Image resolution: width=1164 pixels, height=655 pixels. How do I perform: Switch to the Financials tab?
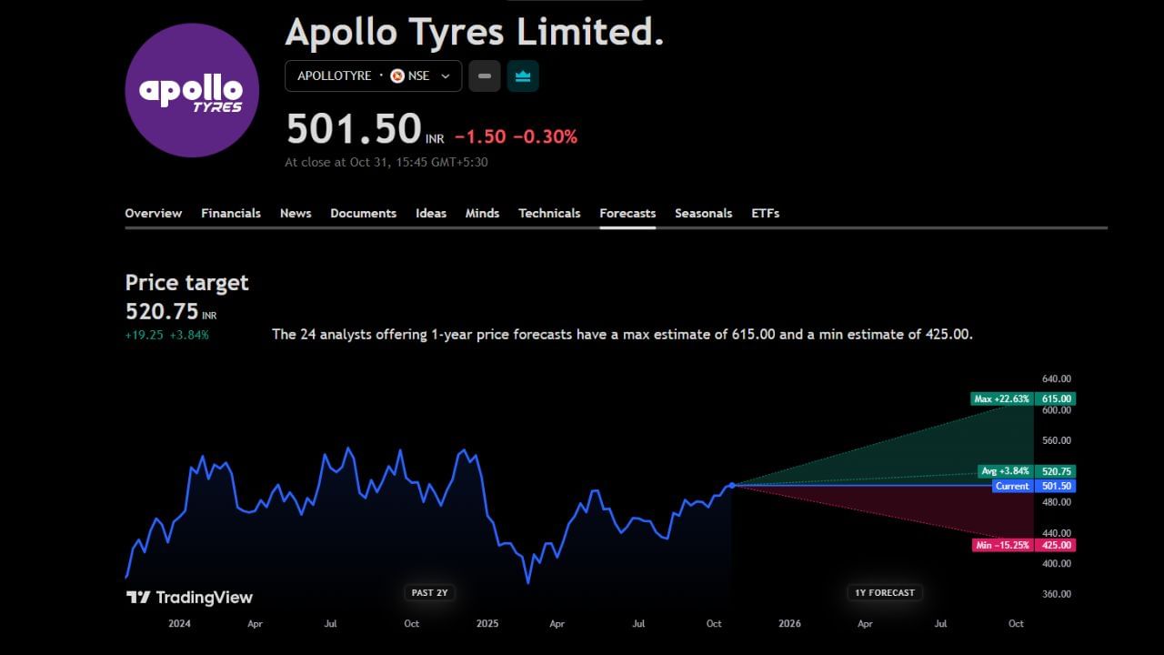click(x=231, y=213)
